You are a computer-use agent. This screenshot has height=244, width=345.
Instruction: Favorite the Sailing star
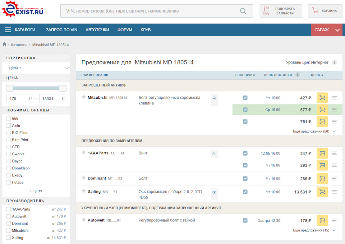pyautogui.click(x=84, y=191)
